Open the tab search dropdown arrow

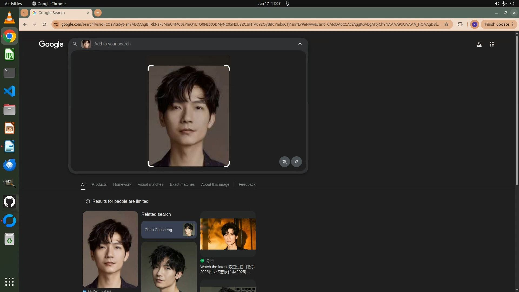point(24,13)
